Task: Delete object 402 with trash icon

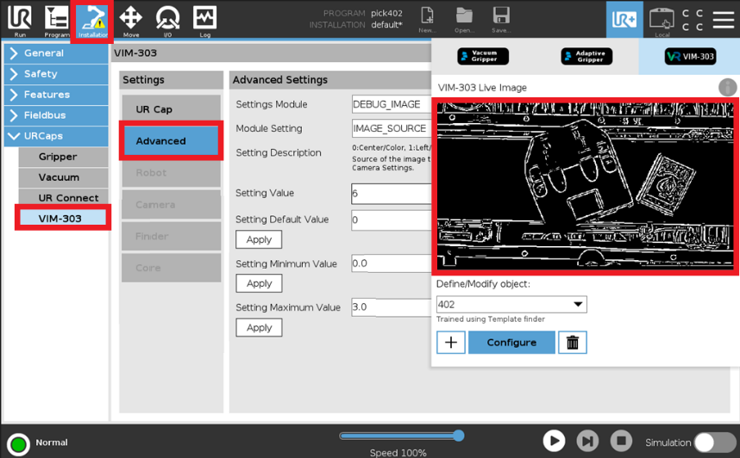Action: pyautogui.click(x=573, y=342)
